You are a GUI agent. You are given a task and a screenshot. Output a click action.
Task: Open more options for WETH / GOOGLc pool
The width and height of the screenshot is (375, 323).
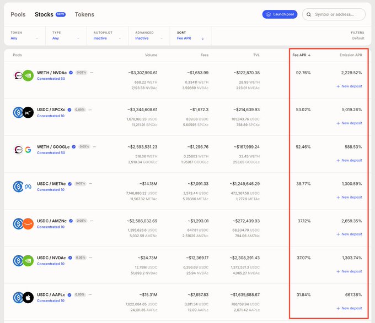point(94,147)
